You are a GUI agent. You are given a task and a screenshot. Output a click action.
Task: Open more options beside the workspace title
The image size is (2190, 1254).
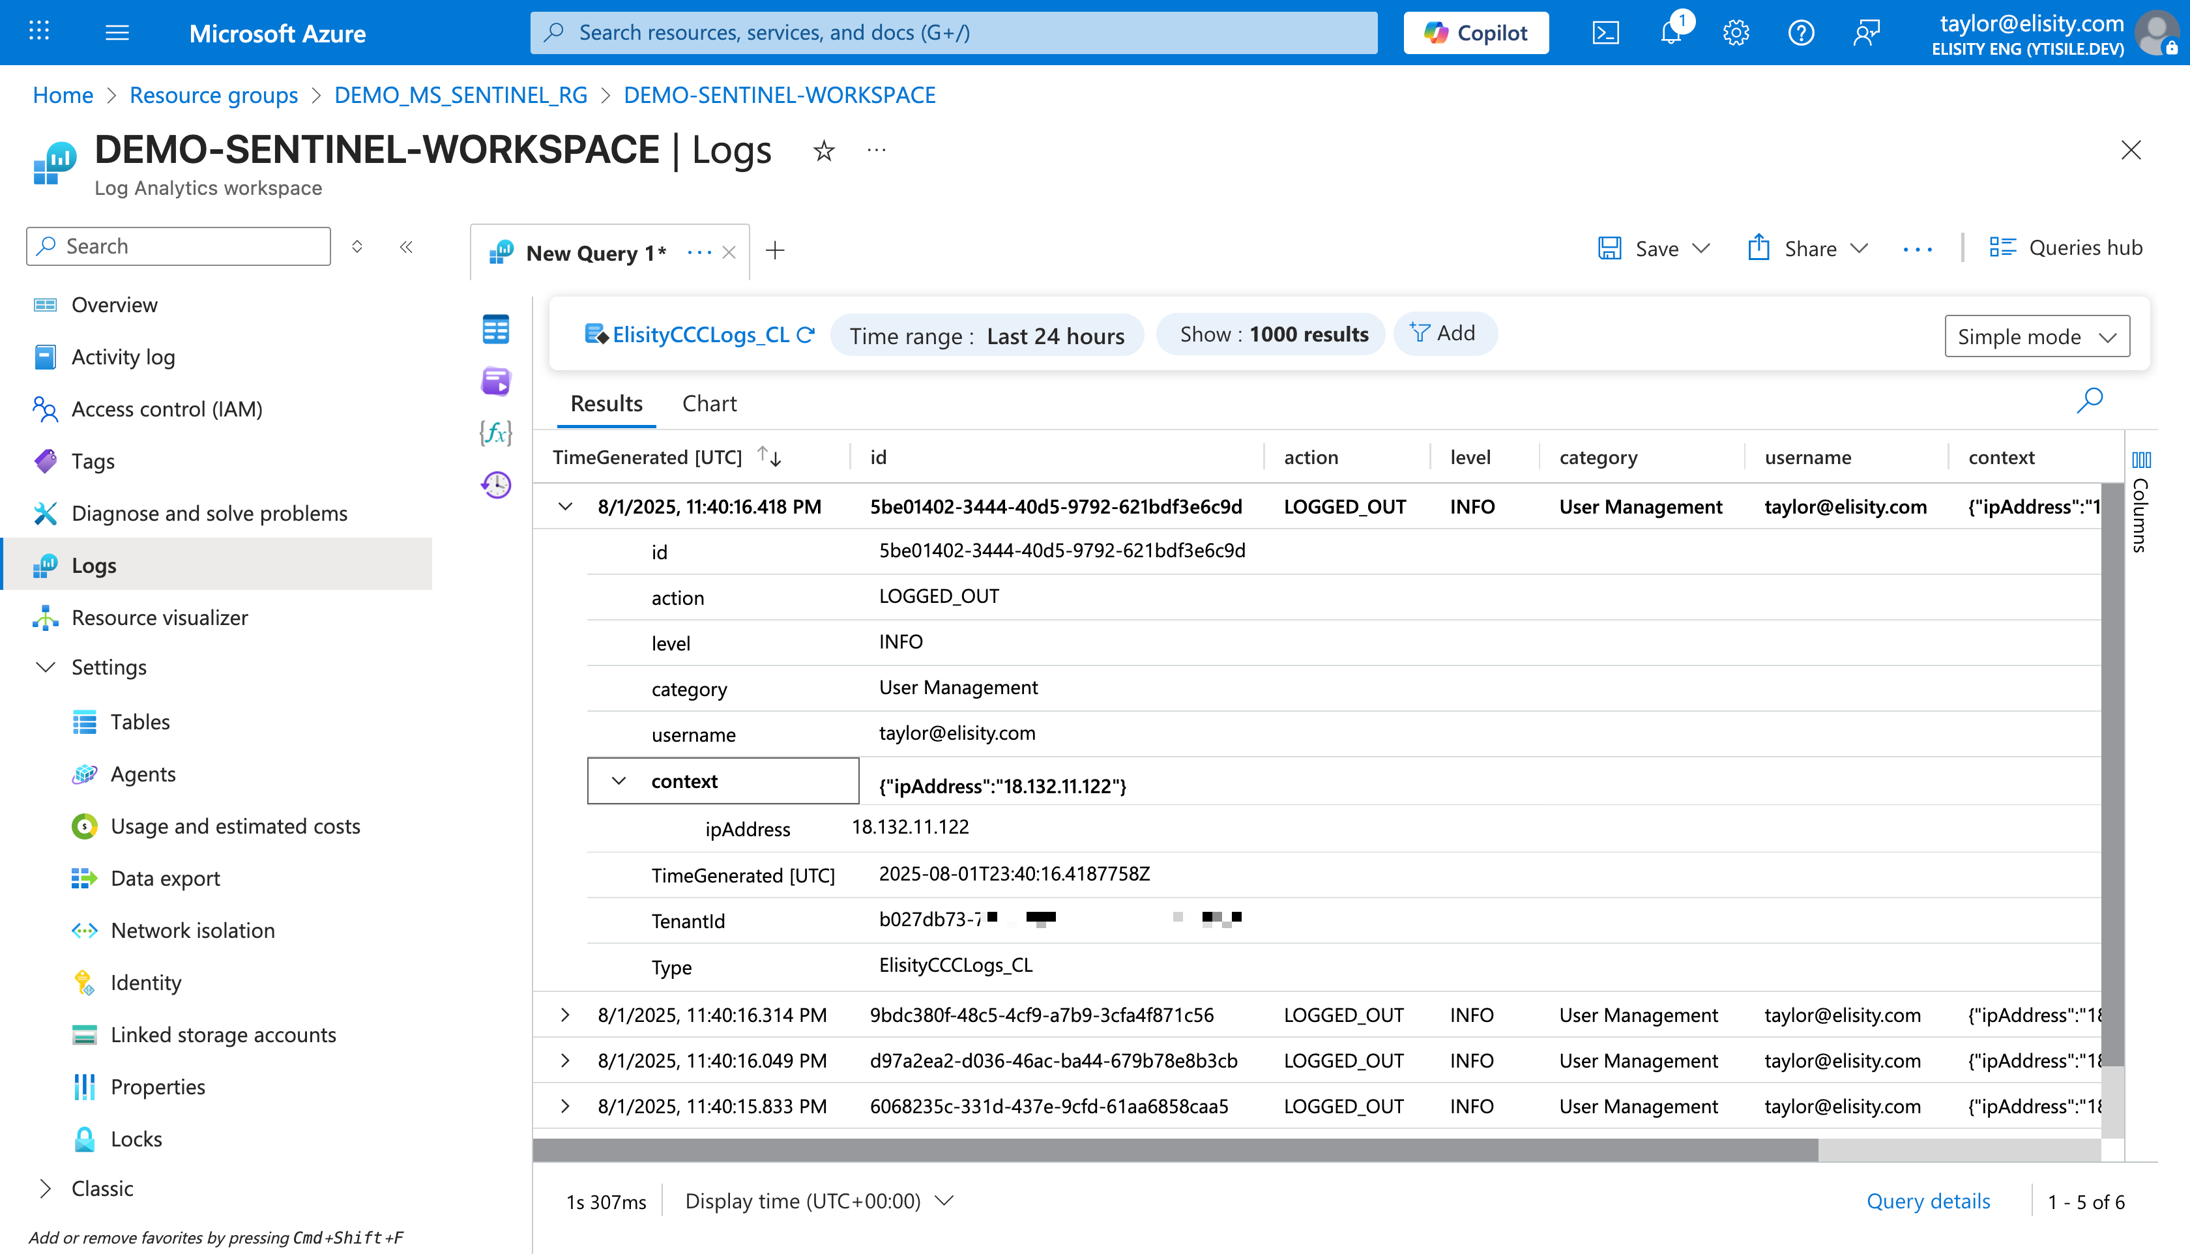(877, 150)
